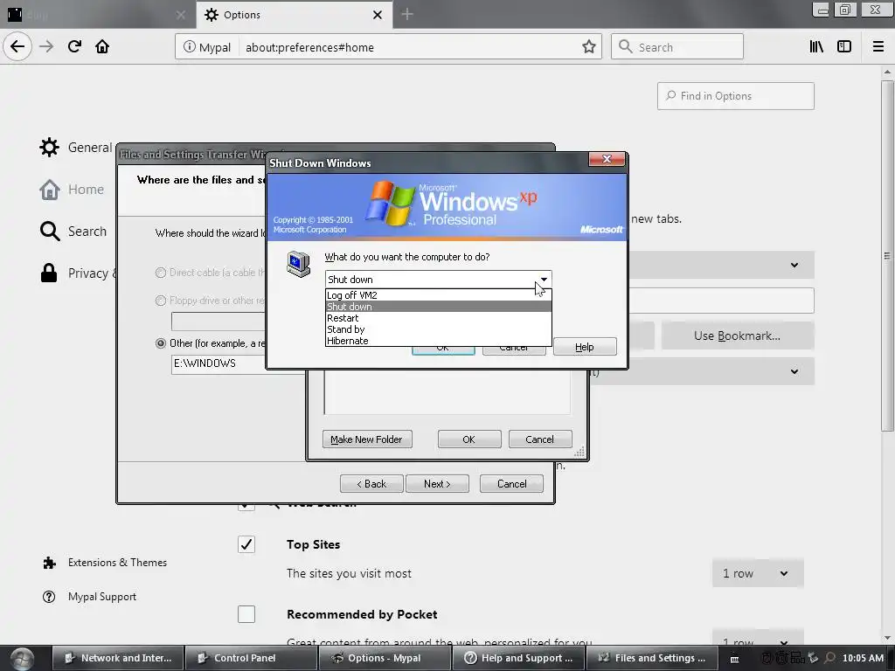This screenshot has width=895, height=671.
Task: Open the Search category in Options
Action: pos(73,231)
